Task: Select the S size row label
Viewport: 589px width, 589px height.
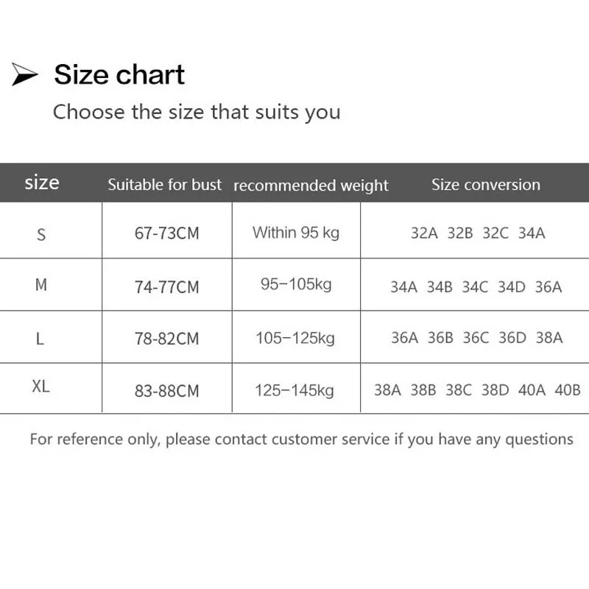Action: [x=41, y=234]
